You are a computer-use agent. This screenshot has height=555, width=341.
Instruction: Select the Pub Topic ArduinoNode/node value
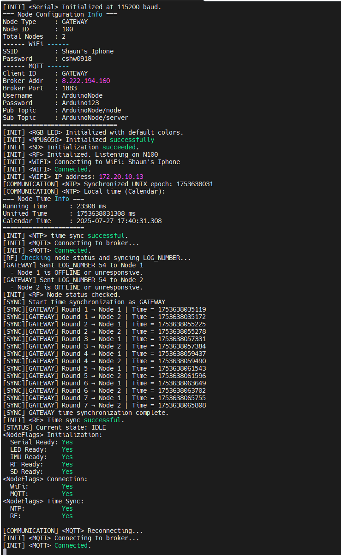[91, 110]
